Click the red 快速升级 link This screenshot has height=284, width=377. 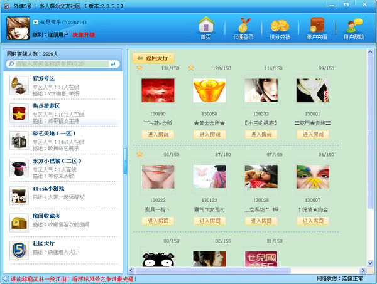tap(84, 34)
